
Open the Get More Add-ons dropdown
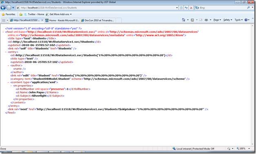(59, 14)
